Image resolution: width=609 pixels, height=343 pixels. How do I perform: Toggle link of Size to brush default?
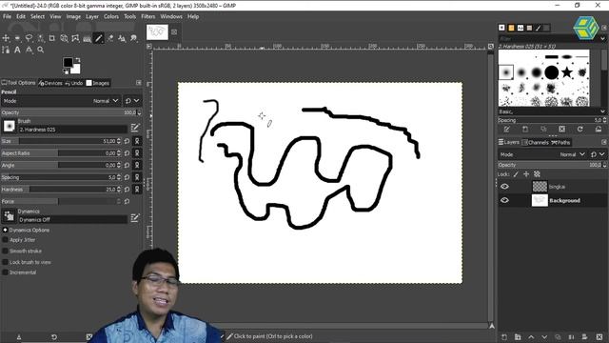(x=137, y=141)
